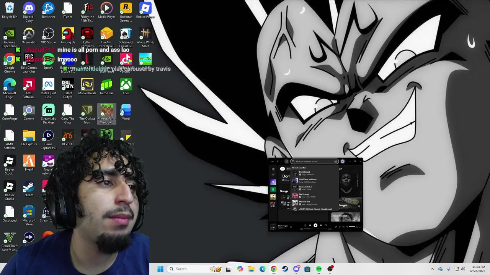Open the Call of Duty icon

(x=68, y=89)
